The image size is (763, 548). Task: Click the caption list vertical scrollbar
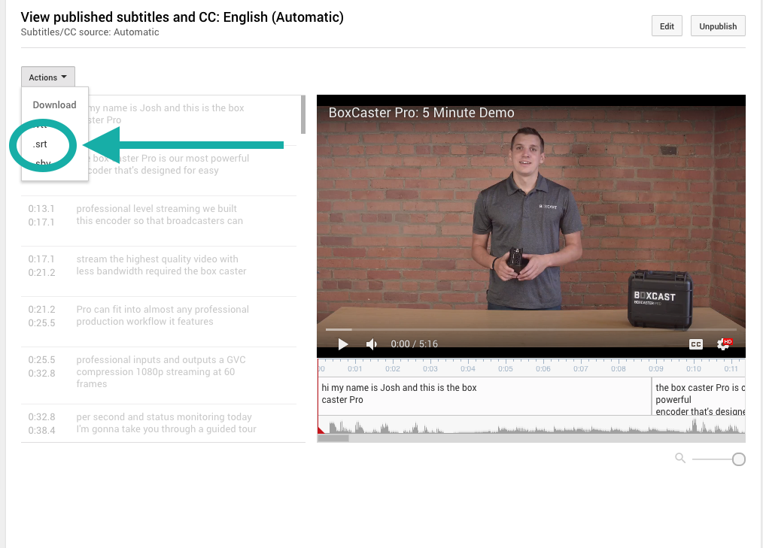302,114
